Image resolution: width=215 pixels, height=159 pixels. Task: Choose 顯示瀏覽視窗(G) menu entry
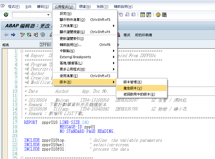(85, 32)
